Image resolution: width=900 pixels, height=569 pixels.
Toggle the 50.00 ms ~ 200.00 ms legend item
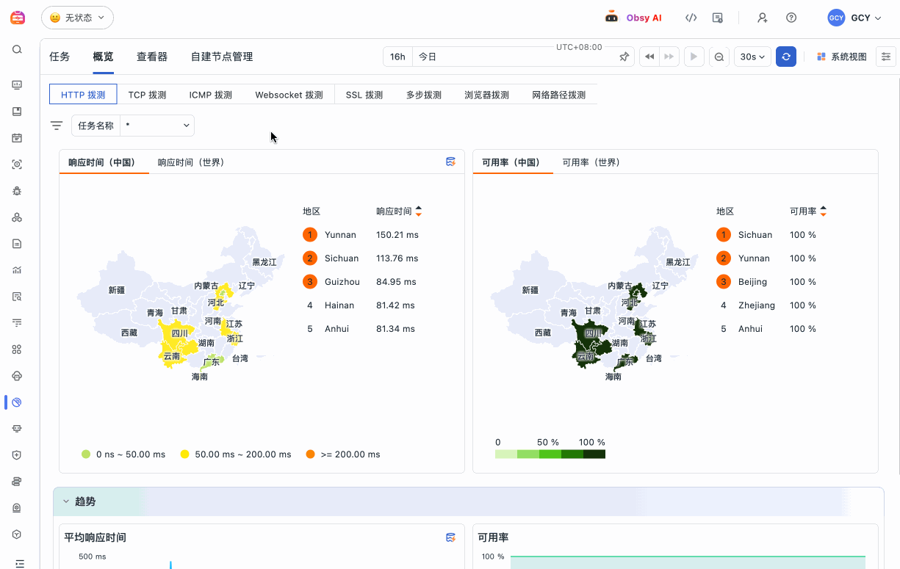tap(236, 454)
